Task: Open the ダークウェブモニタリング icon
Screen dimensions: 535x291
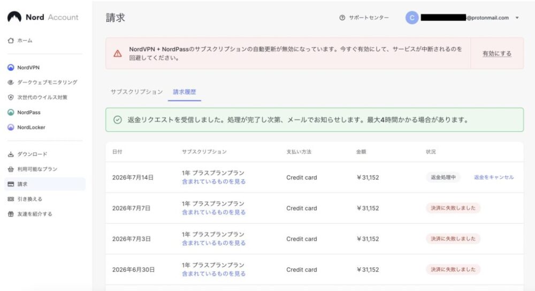Action: [11, 82]
